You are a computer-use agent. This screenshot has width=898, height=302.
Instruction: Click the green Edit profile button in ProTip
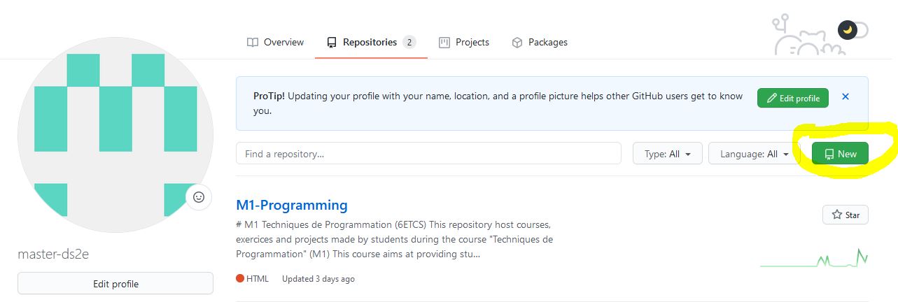792,98
